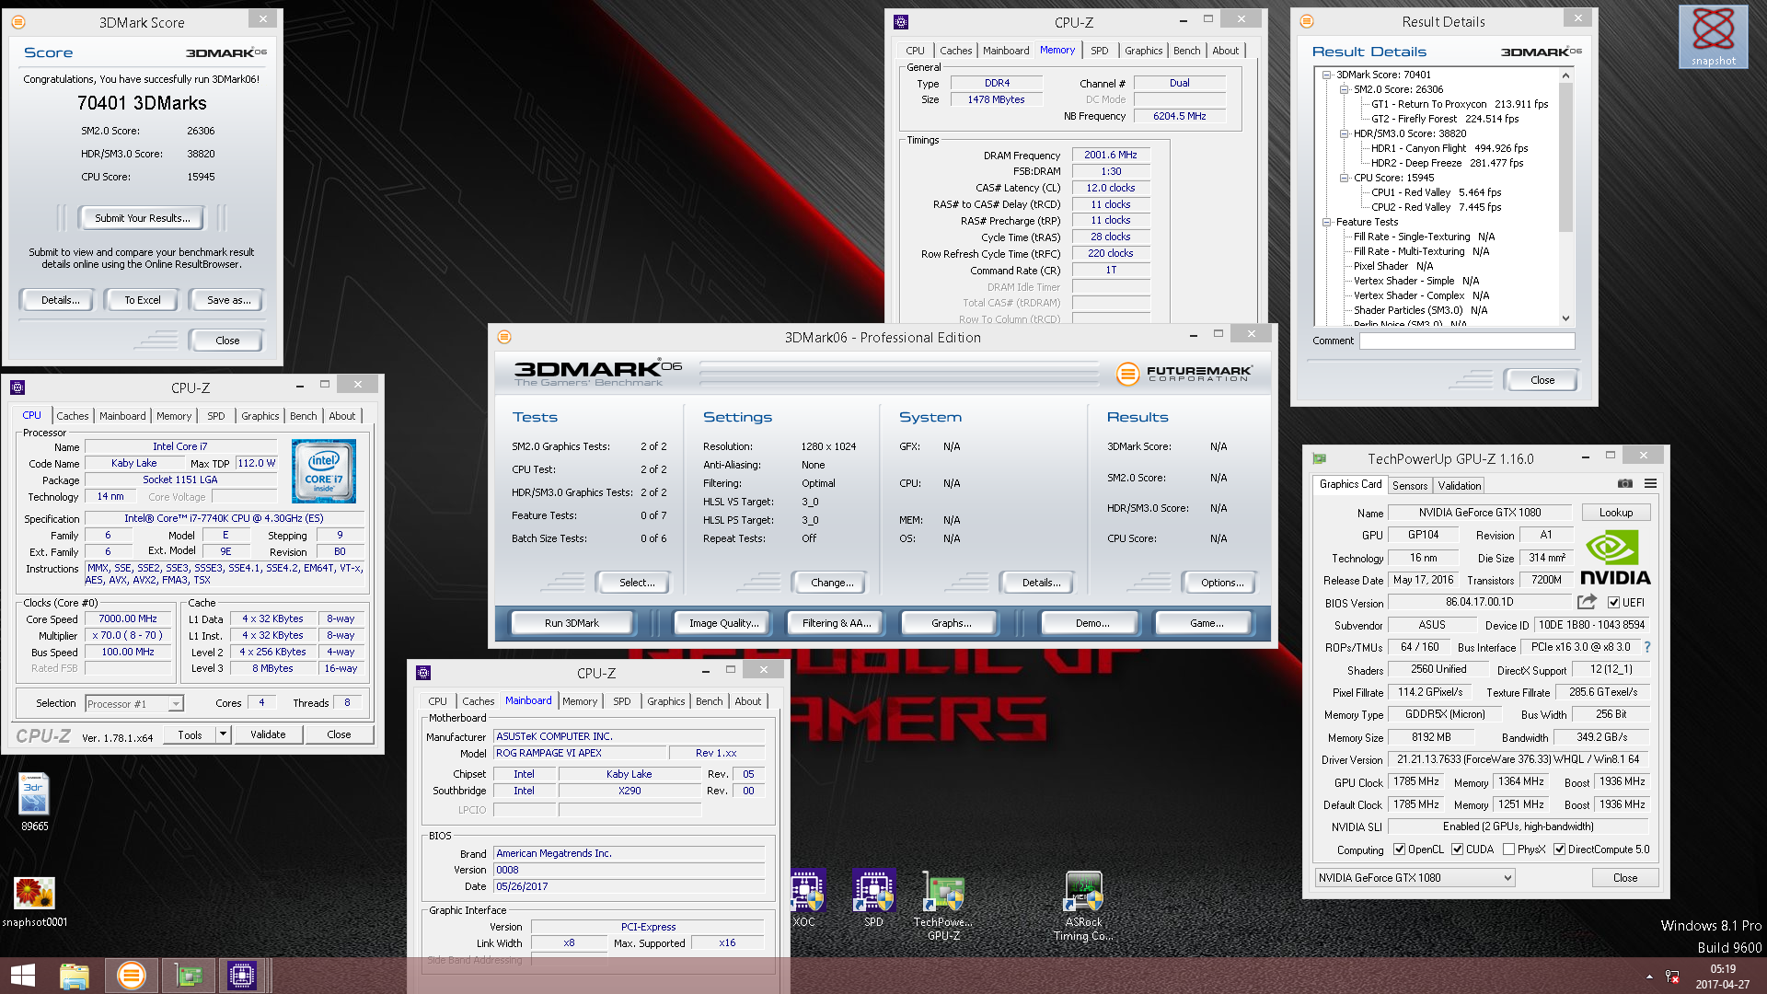Open the SPD desktop shortcut
Viewport: 1767px width, 994px height.
click(x=873, y=898)
